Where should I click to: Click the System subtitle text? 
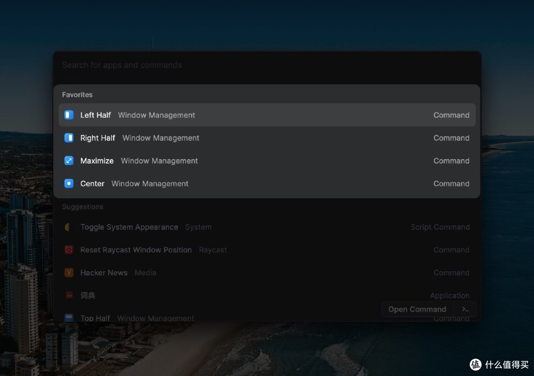(x=198, y=227)
